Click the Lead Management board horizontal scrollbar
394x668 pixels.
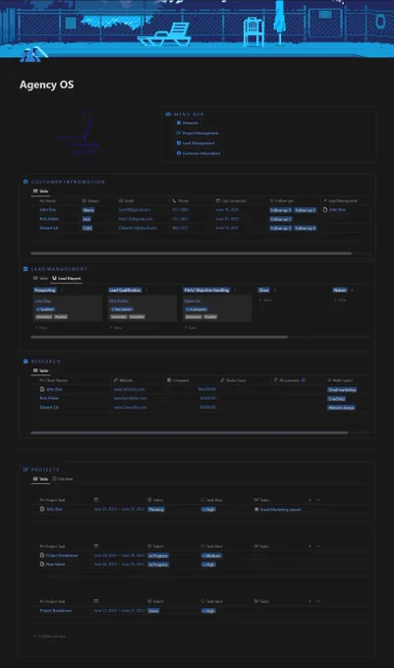[159, 337]
